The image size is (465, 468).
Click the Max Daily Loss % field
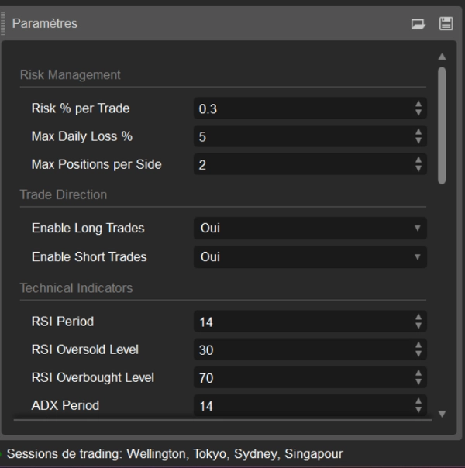coord(302,136)
